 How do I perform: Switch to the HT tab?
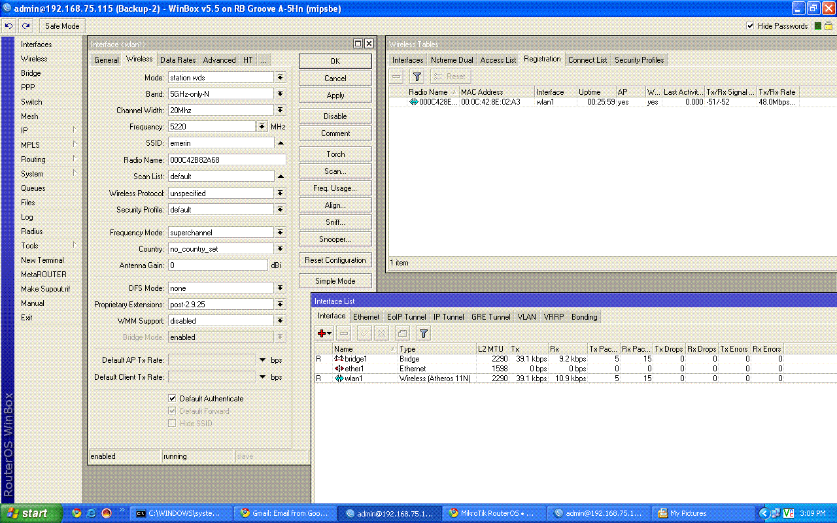248,59
